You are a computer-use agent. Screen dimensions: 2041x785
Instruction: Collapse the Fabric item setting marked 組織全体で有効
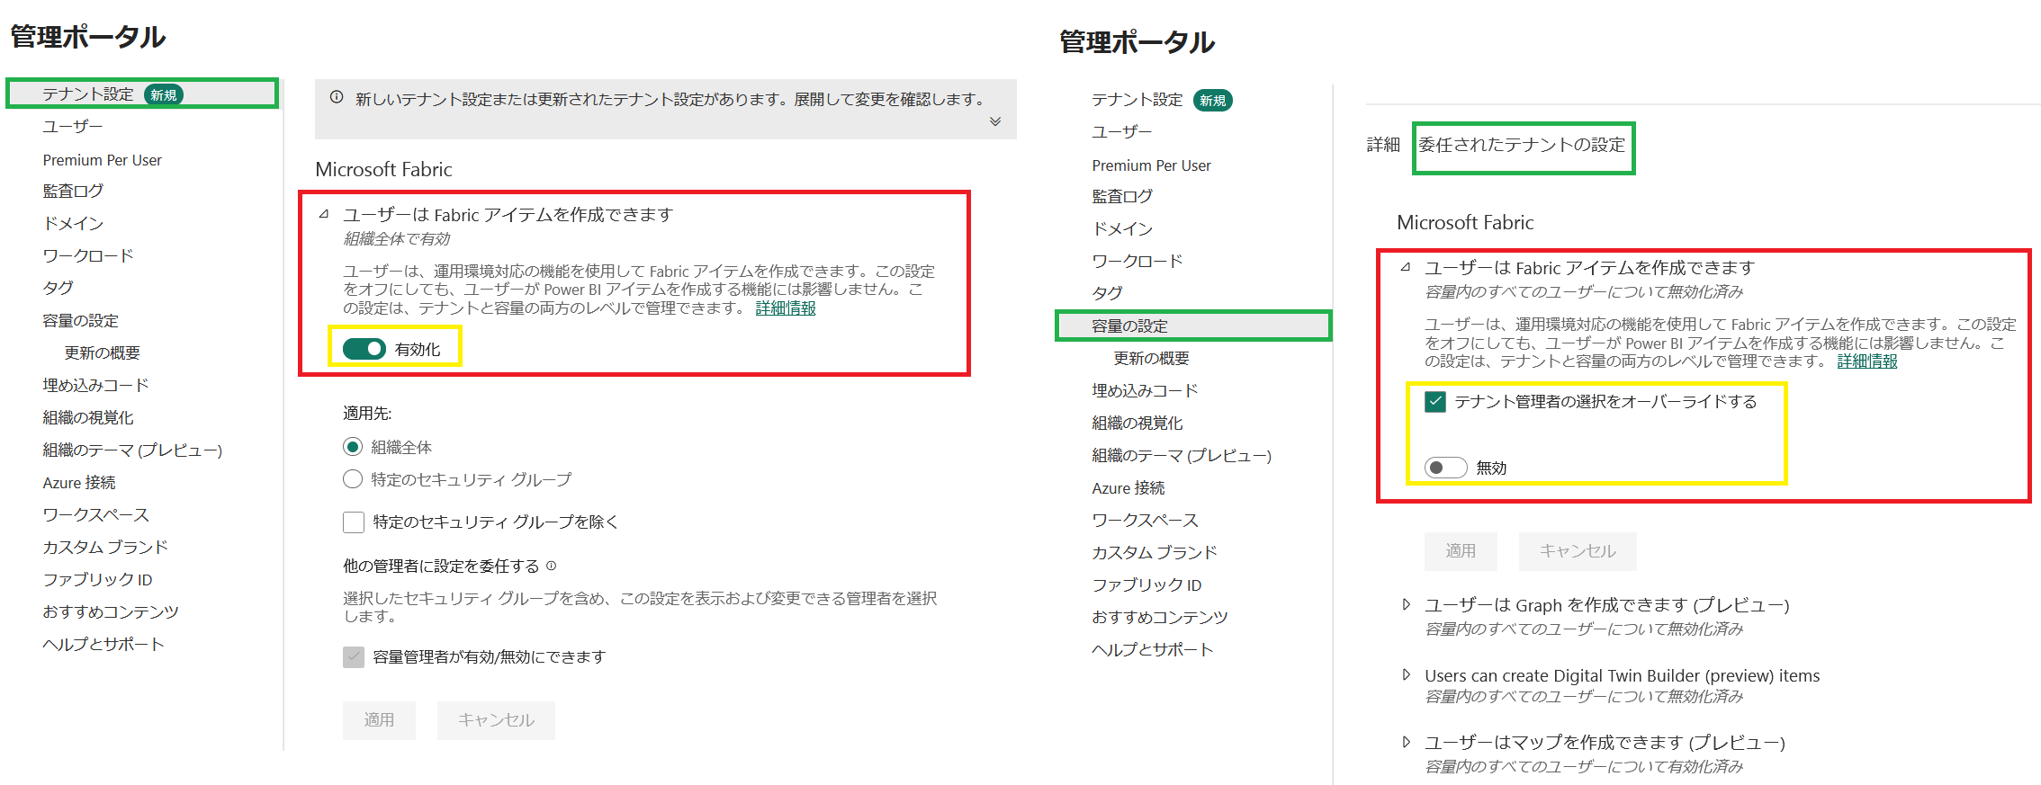point(324,214)
